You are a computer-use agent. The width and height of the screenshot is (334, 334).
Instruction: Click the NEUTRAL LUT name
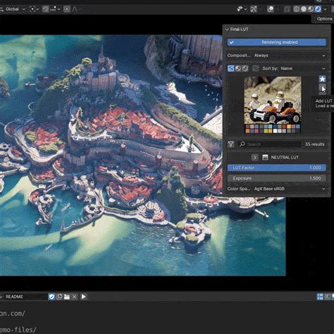[x=285, y=157]
